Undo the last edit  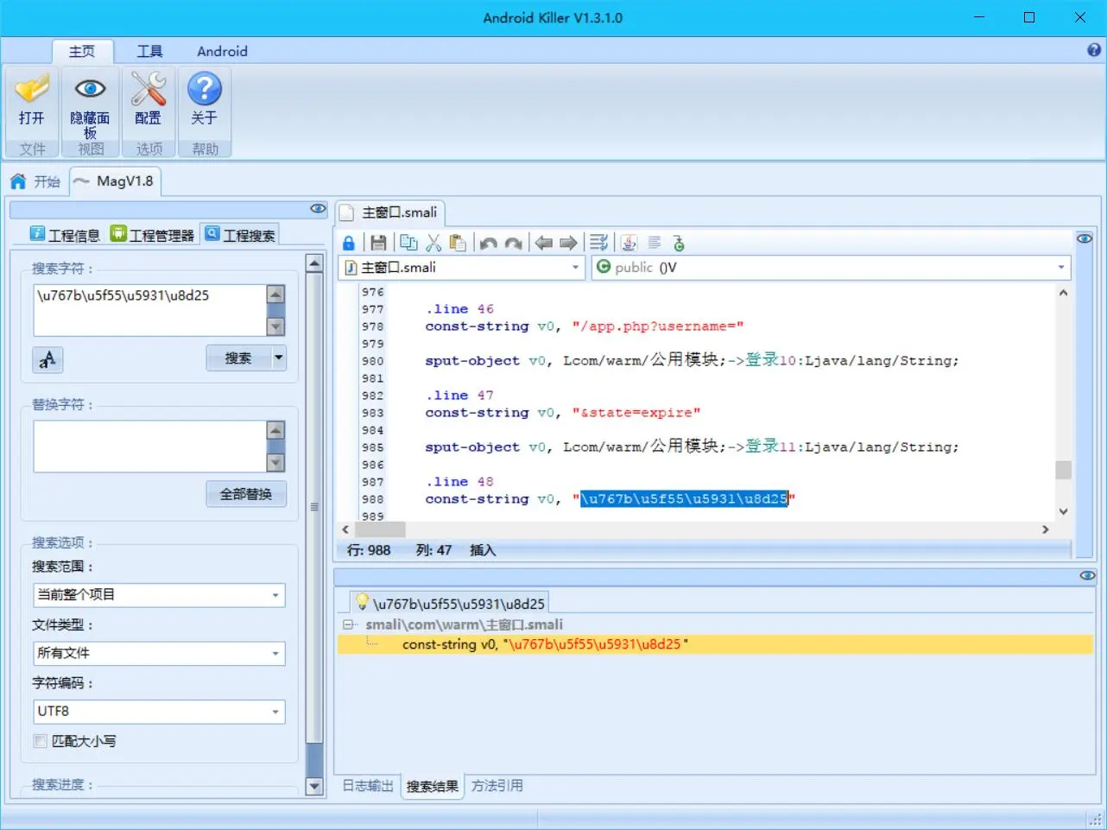(x=489, y=244)
